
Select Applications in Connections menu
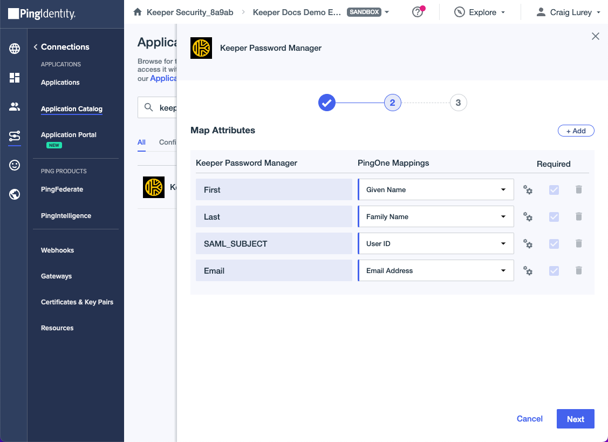tap(60, 83)
